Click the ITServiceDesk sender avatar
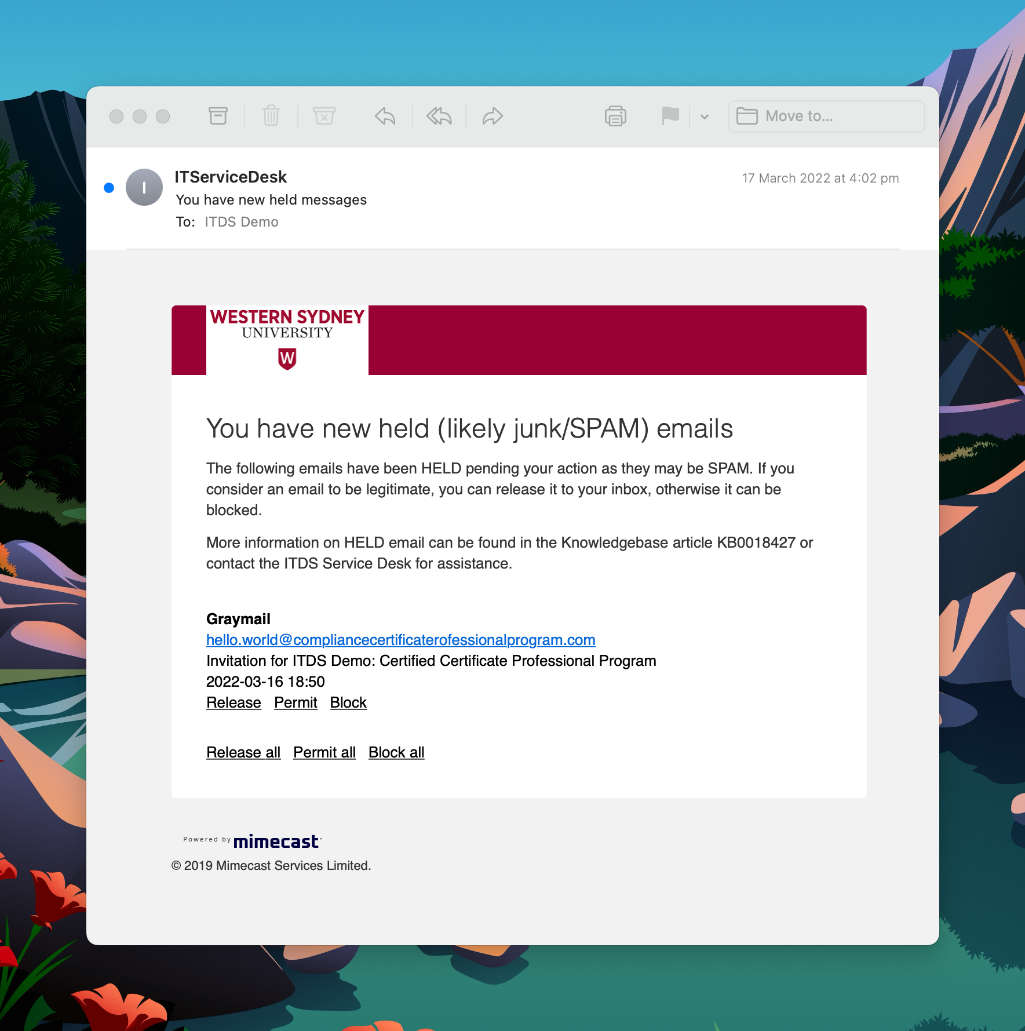Viewport: 1025px width, 1031px height. (144, 187)
